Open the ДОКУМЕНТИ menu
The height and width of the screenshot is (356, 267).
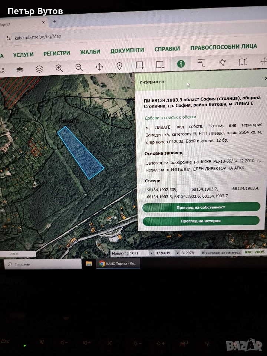click(127, 50)
